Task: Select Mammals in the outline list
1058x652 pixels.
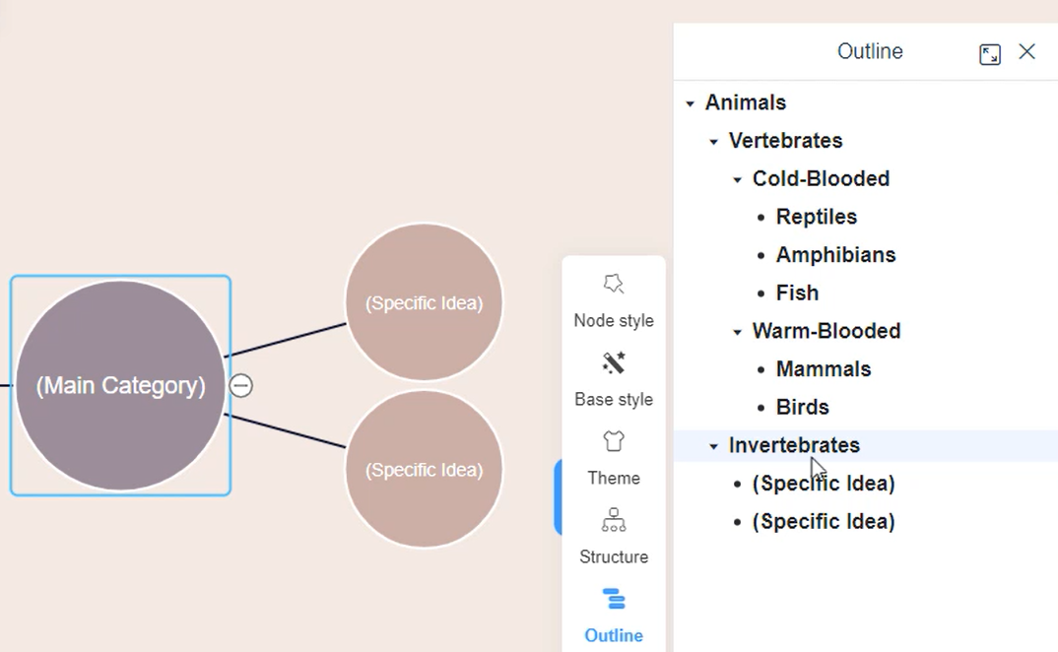Action: 824,368
